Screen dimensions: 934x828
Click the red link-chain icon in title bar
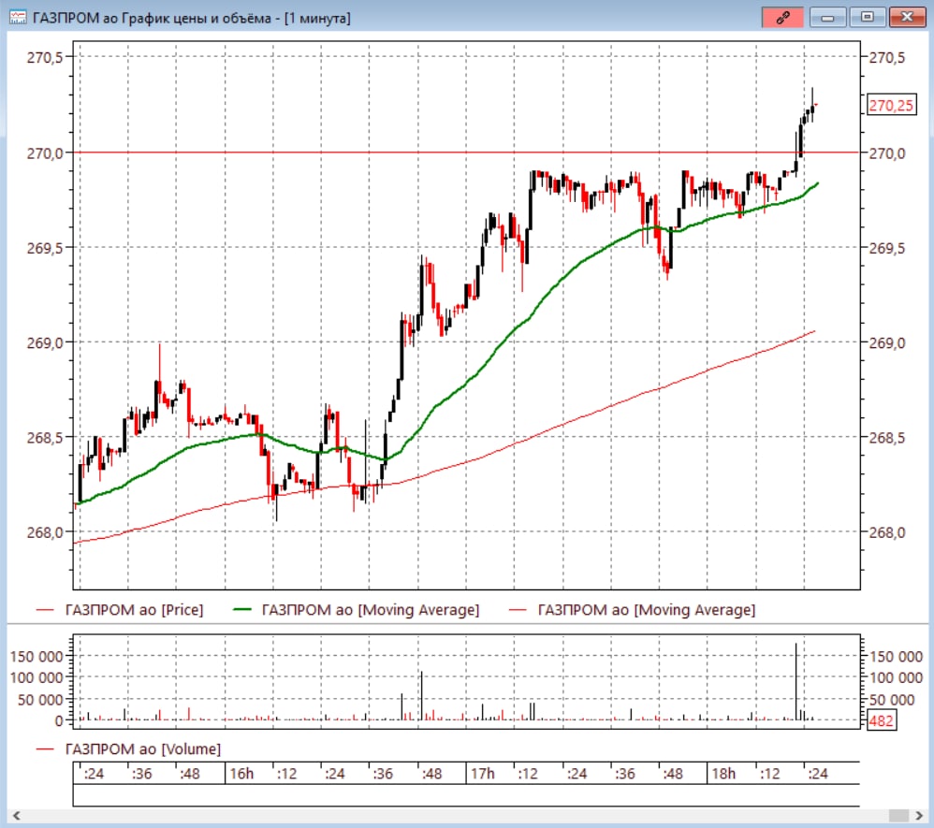(x=782, y=17)
